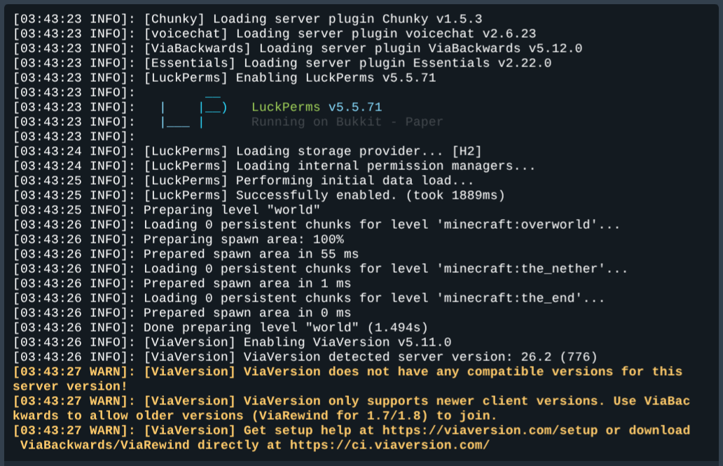The width and height of the screenshot is (723, 466).
Task: Click 'Loading storage provider... [H2]' line
Action: coord(247,152)
